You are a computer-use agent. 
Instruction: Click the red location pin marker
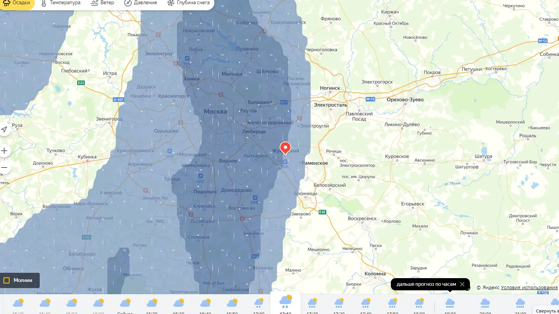pos(285,148)
